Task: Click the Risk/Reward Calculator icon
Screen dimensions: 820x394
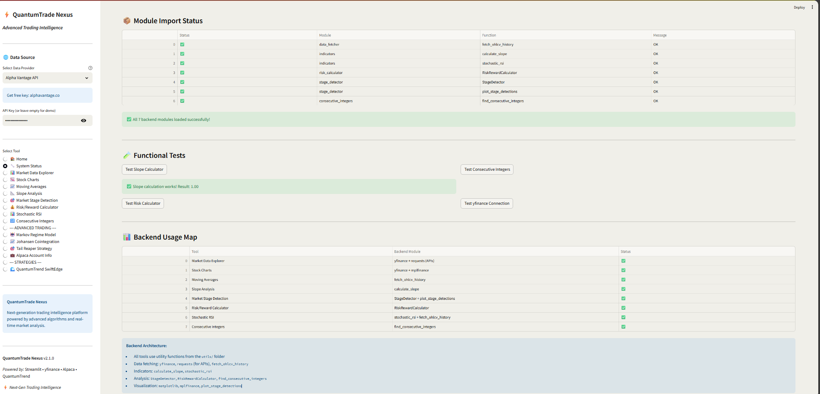Action: tap(12, 207)
